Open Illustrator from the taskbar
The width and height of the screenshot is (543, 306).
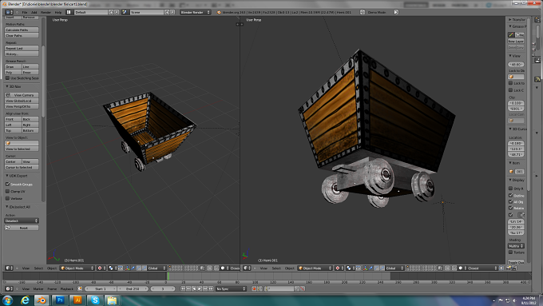[x=77, y=300]
